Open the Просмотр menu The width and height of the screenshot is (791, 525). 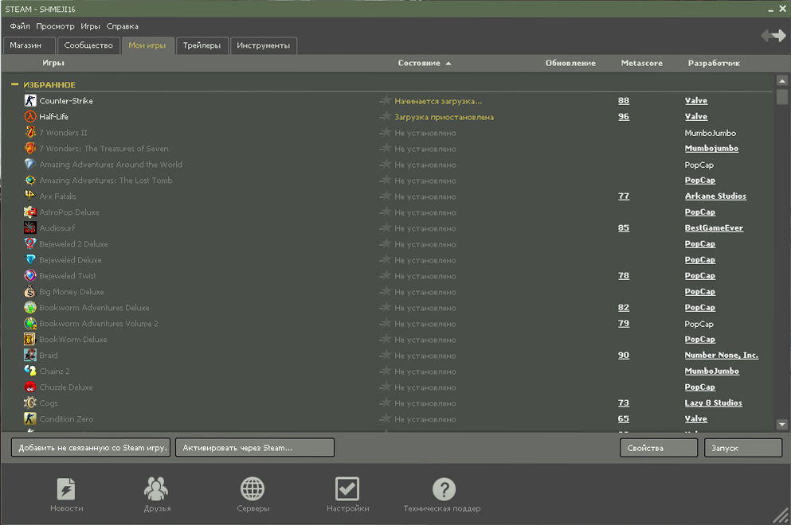(x=55, y=26)
